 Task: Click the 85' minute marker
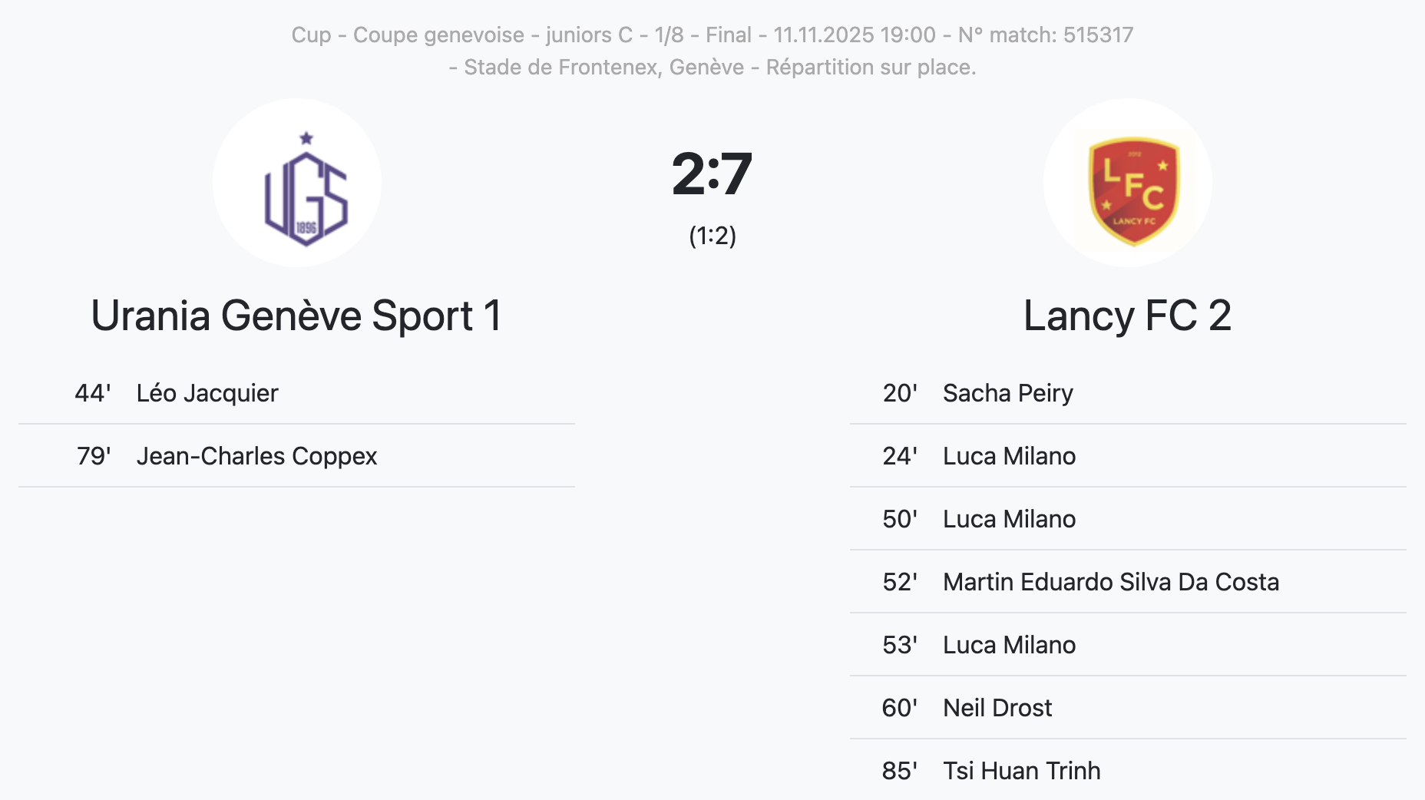pos(899,771)
